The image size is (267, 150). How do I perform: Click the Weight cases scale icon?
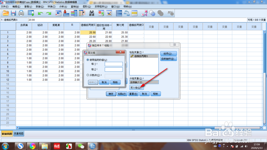[x=127, y=13]
